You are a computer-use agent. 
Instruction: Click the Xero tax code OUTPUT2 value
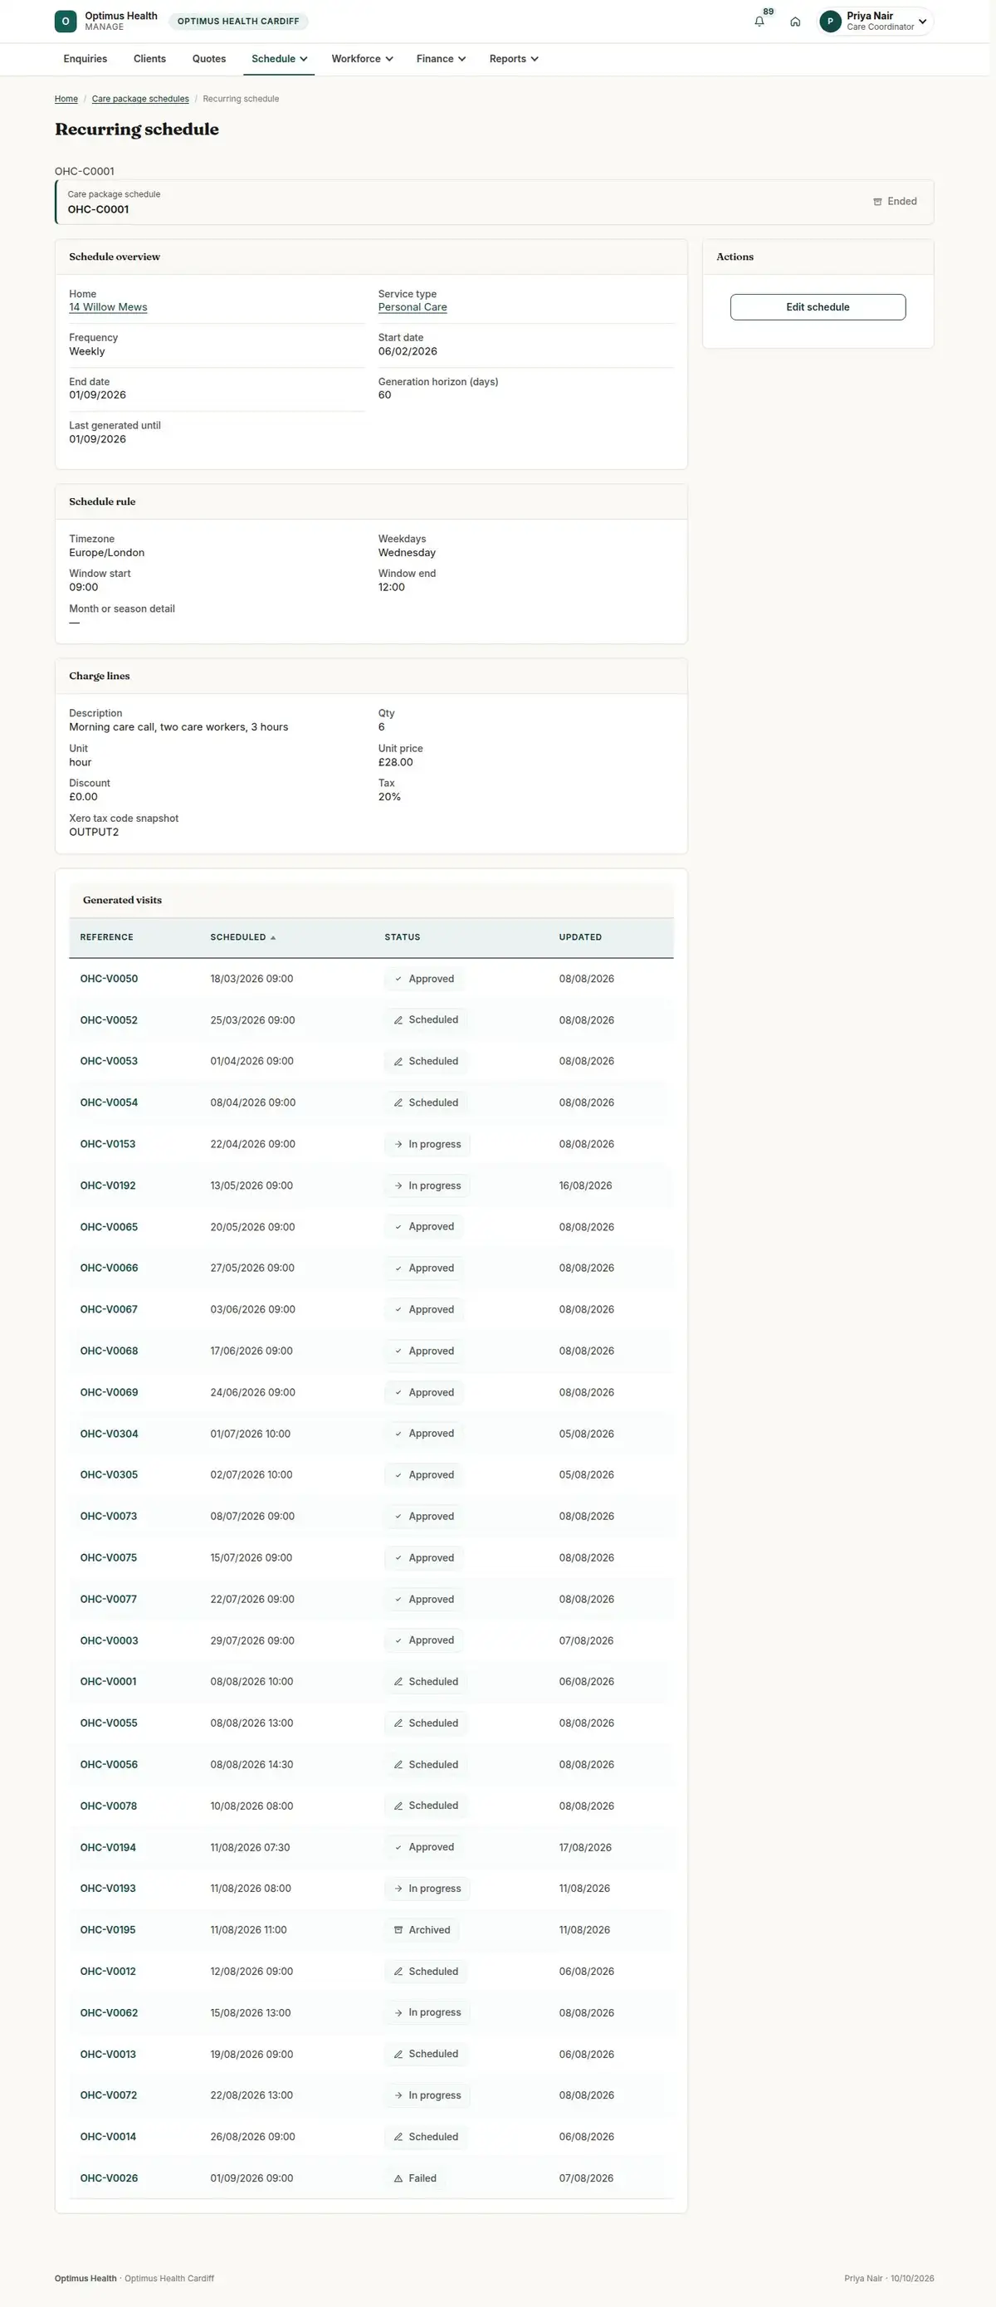(x=94, y=832)
